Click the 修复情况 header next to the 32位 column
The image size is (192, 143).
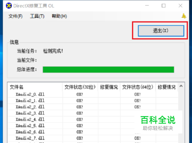tap(109, 87)
